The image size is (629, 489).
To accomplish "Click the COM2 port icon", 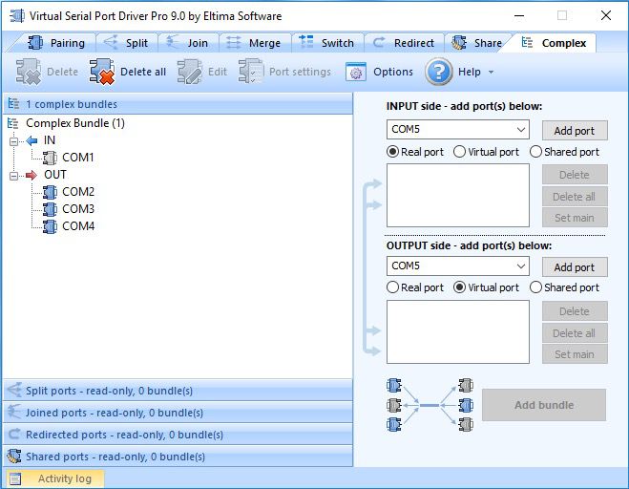I will point(50,192).
